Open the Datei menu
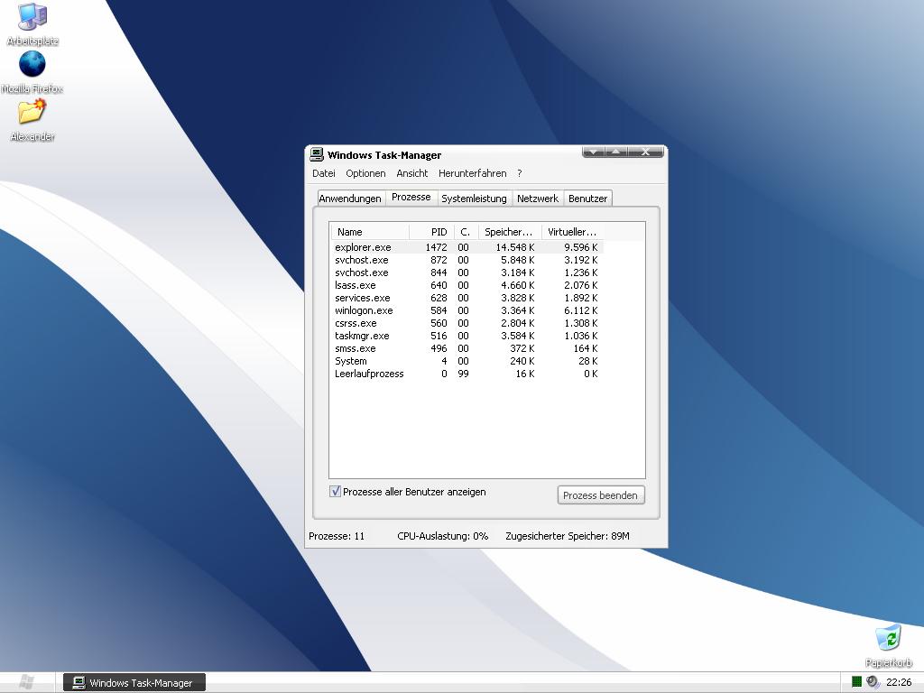Viewport: 924px width, 693px height. [323, 173]
